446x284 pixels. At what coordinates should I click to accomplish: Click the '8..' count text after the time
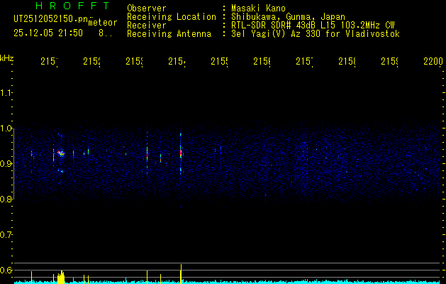click(x=105, y=33)
